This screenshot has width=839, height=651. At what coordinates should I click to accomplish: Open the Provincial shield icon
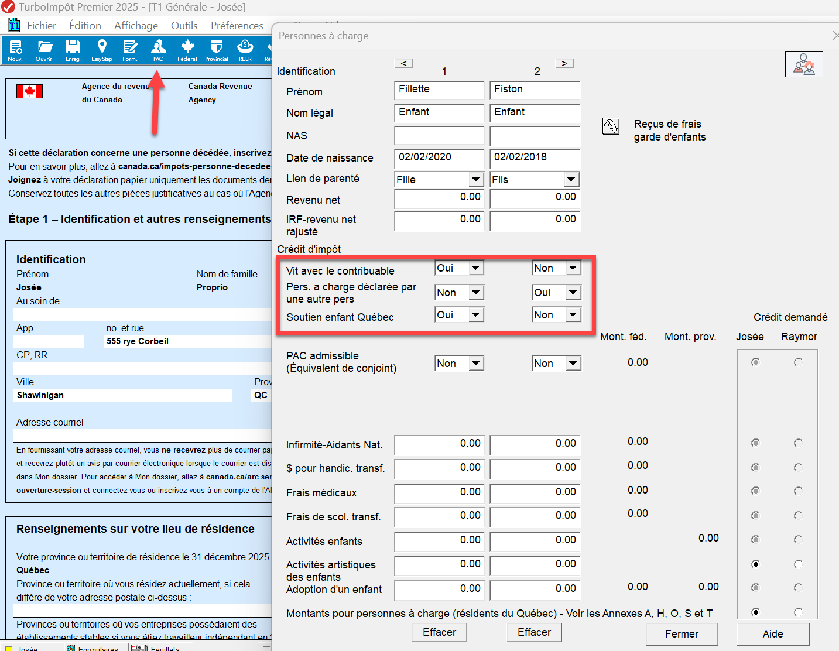(x=216, y=50)
